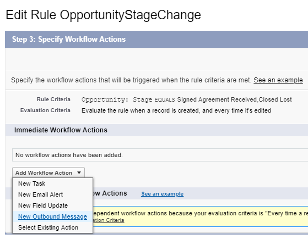Click the black triangle arrow on Add Workflow Action

tap(79, 172)
